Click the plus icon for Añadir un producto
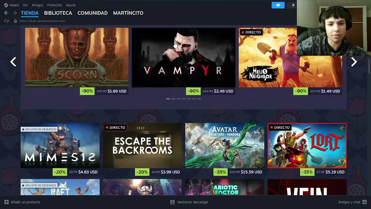This screenshot has width=371, height=209. click(x=6, y=202)
